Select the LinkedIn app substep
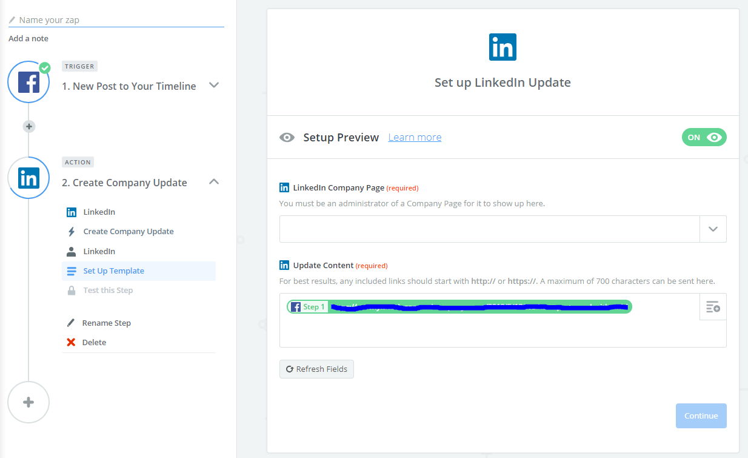This screenshot has width=748, height=458. 139,212
